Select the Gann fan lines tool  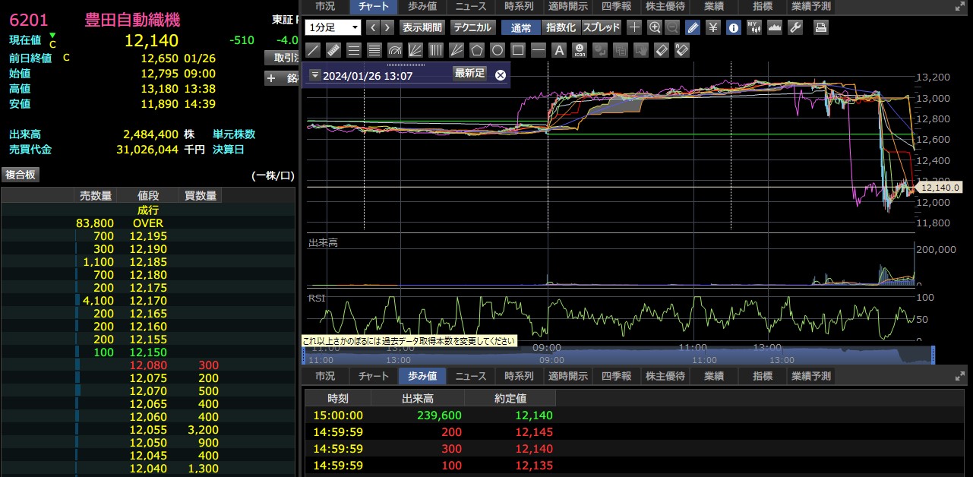coord(415,50)
